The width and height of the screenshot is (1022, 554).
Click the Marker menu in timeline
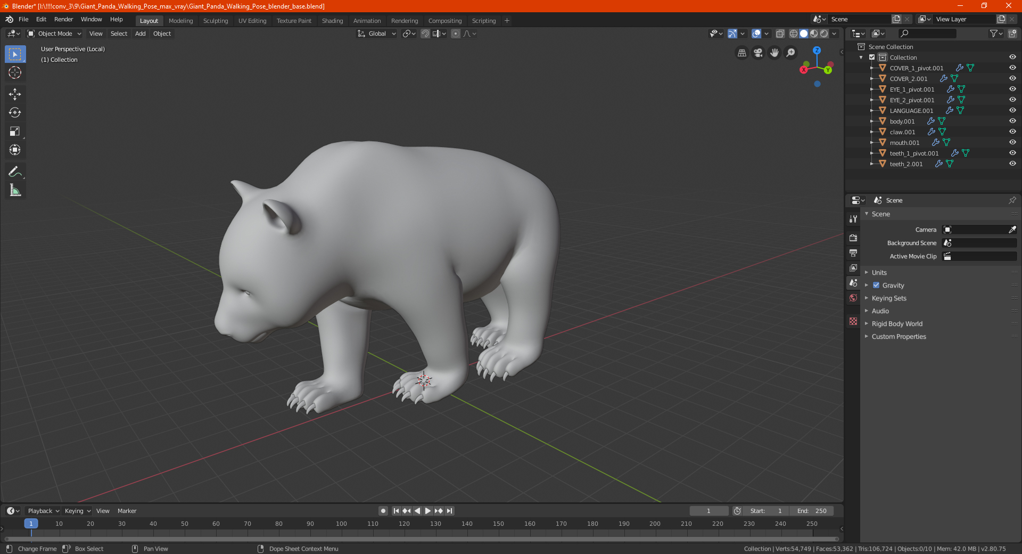click(x=127, y=511)
